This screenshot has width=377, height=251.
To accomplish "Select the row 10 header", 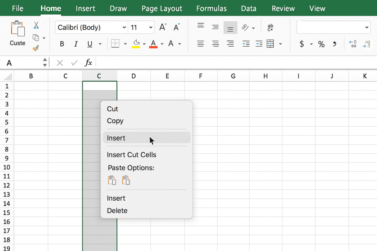I will (x=7, y=167).
